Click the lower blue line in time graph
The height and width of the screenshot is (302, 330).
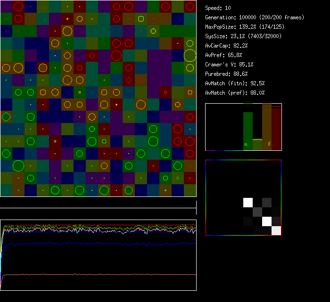point(94,244)
